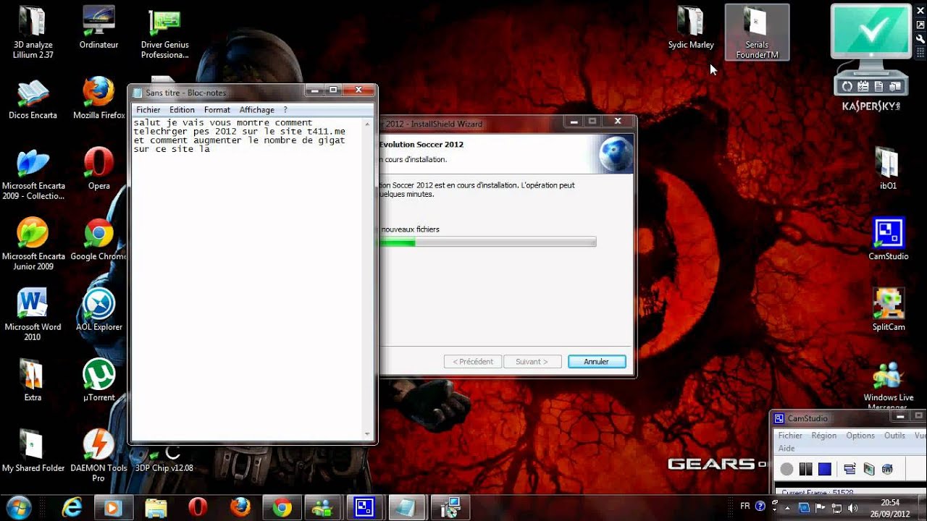
Task: Open CamStudio Fichier menu
Action: pos(790,436)
